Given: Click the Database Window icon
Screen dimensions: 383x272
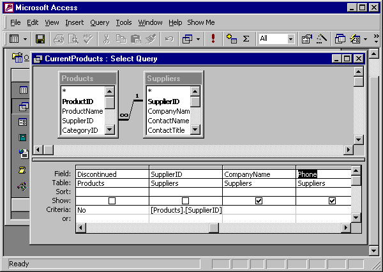Looking at the screenshot, I should 340,39.
